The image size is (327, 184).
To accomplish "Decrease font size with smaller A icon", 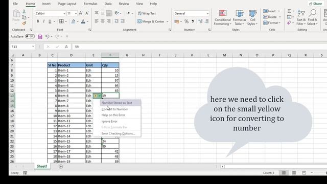I will pyautogui.click(x=87, y=13).
